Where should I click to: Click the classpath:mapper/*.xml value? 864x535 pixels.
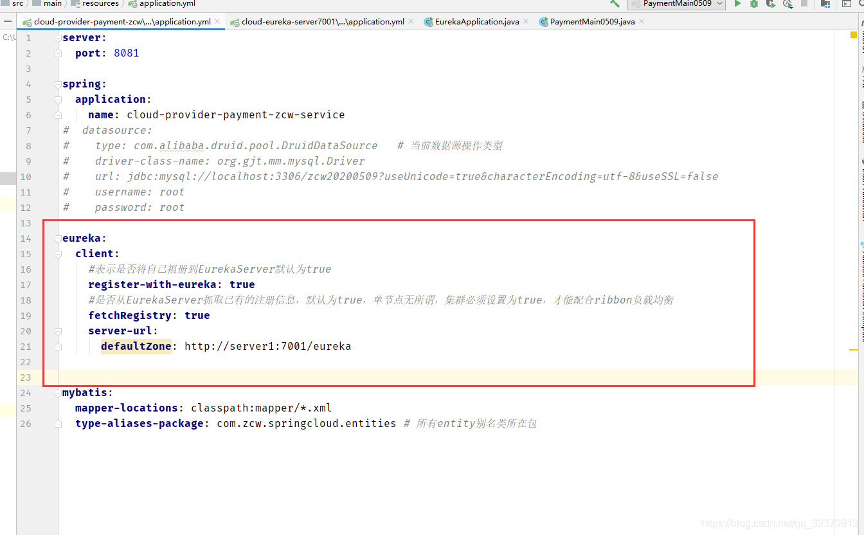coord(261,408)
